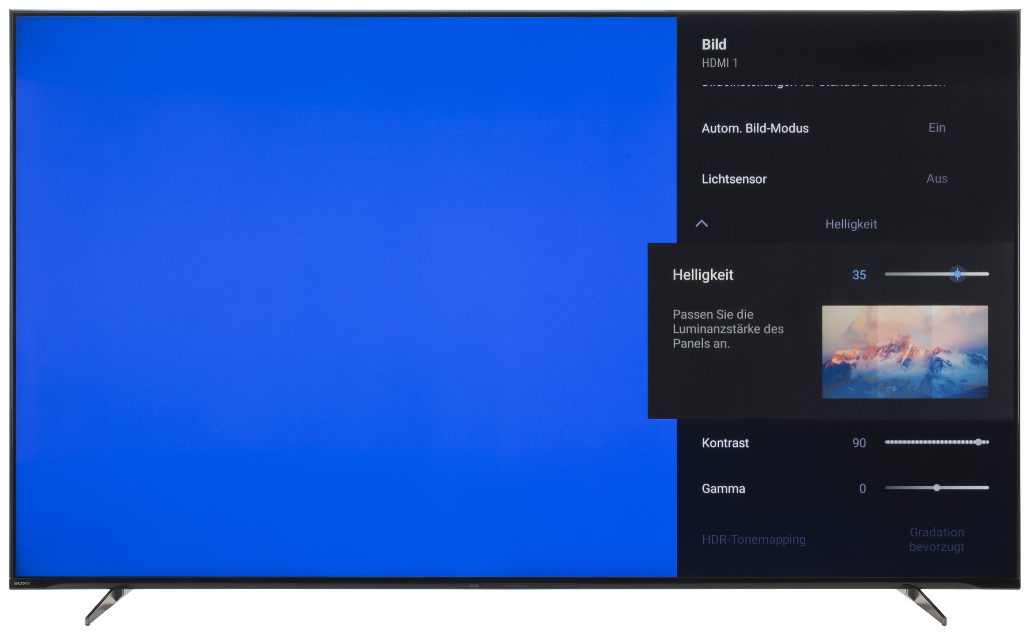The image size is (1030, 635).
Task: Select the highlighted Helligkeit label
Action: tap(703, 275)
